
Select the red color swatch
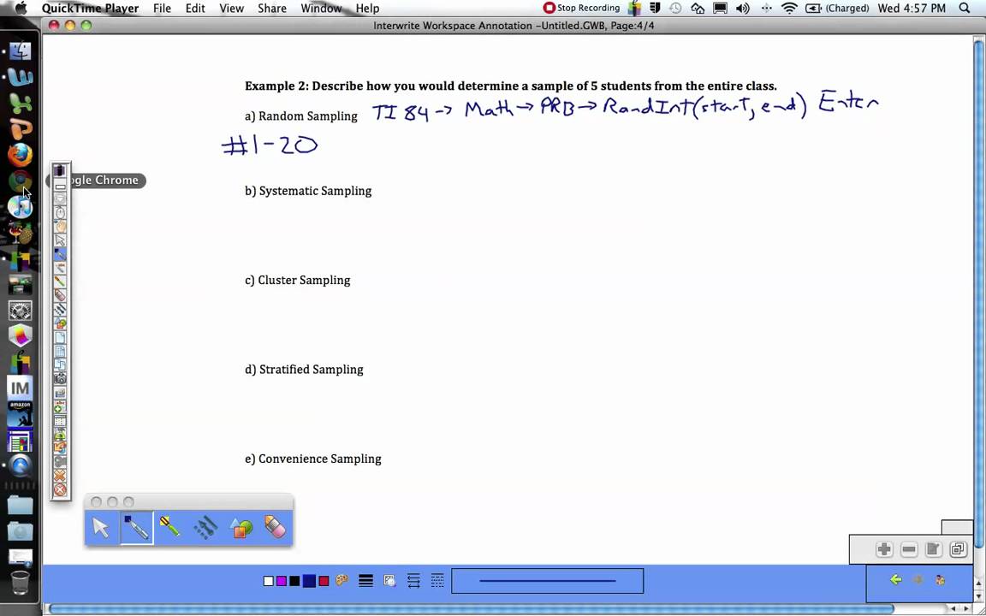point(324,581)
